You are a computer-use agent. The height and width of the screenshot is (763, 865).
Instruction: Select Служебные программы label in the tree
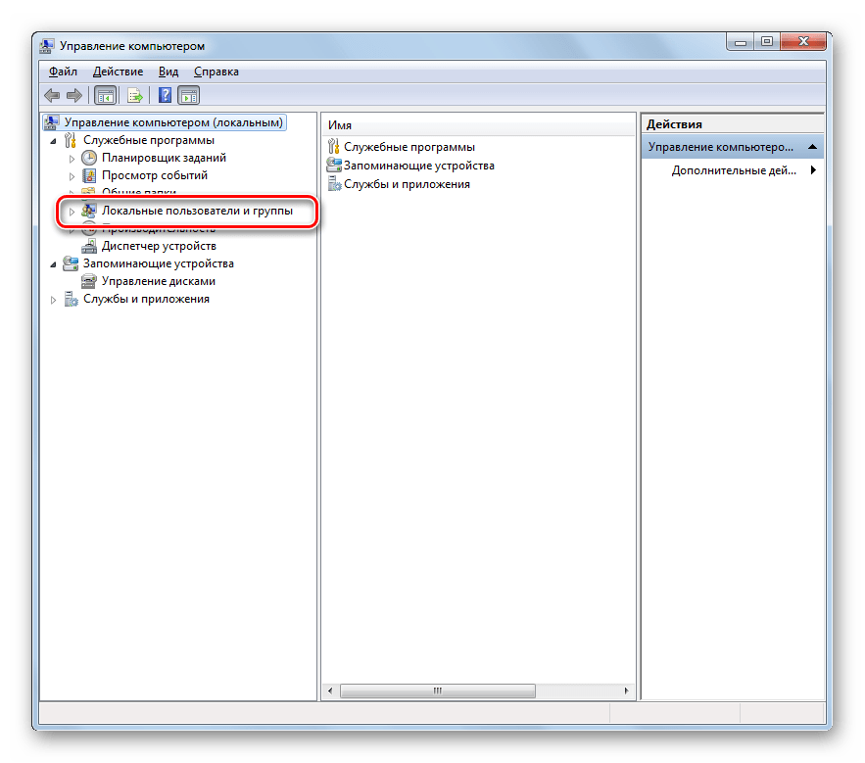click(148, 140)
